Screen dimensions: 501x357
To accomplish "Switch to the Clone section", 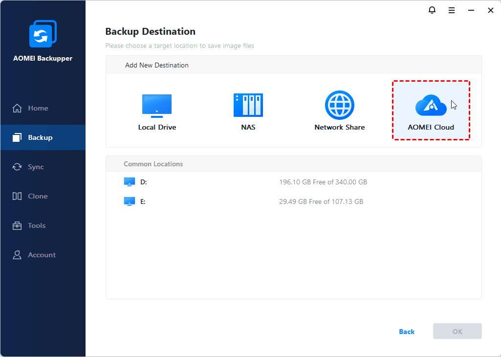I will click(x=38, y=196).
